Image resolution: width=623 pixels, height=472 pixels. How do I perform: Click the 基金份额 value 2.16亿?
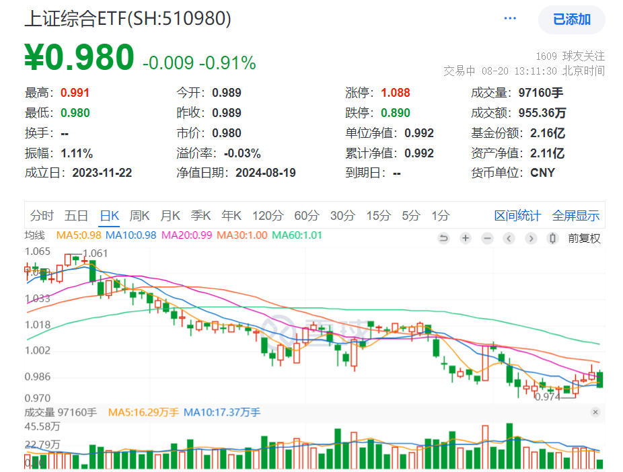tap(548, 133)
